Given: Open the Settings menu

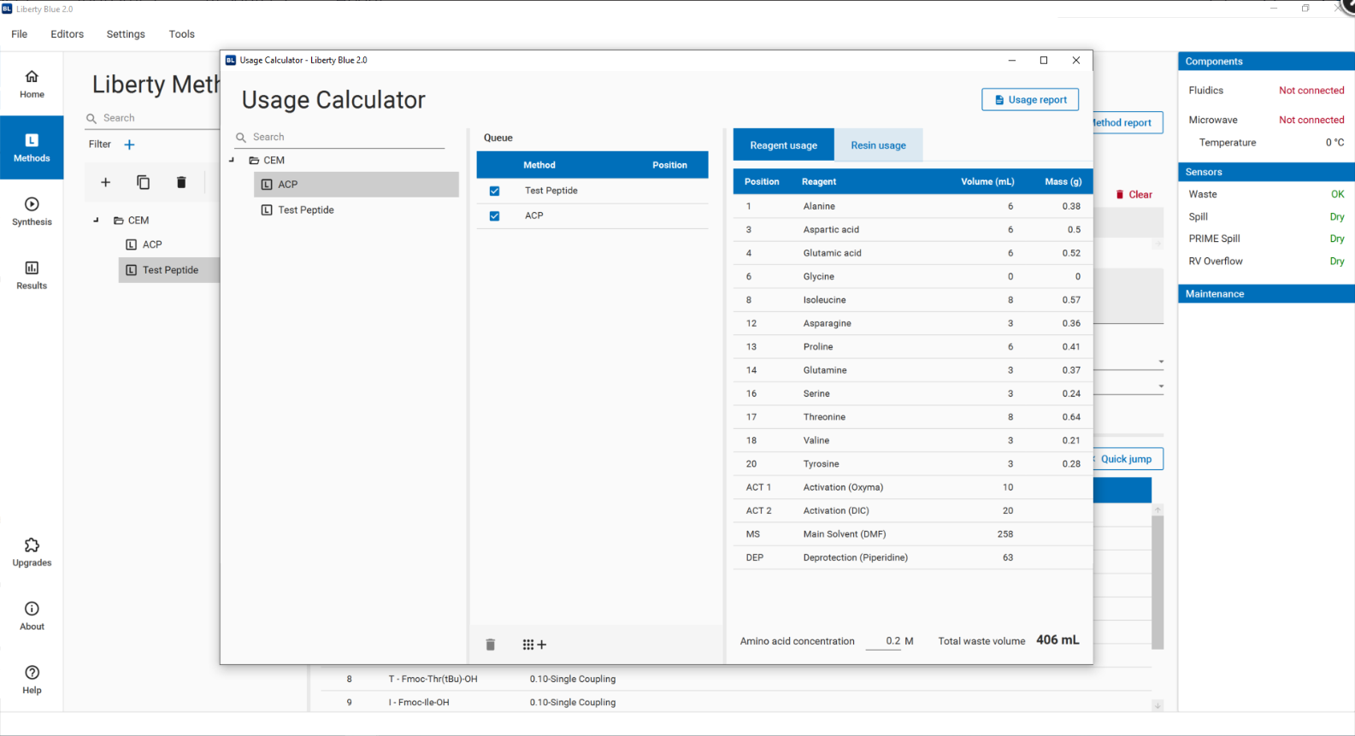Looking at the screenshot, I should 126,34.
